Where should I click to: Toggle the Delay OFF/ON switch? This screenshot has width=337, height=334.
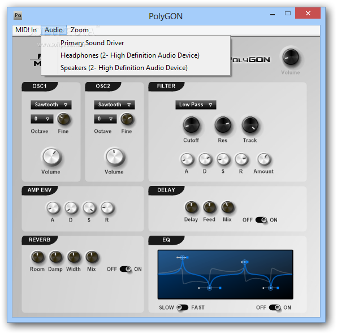tap(261, 220)
